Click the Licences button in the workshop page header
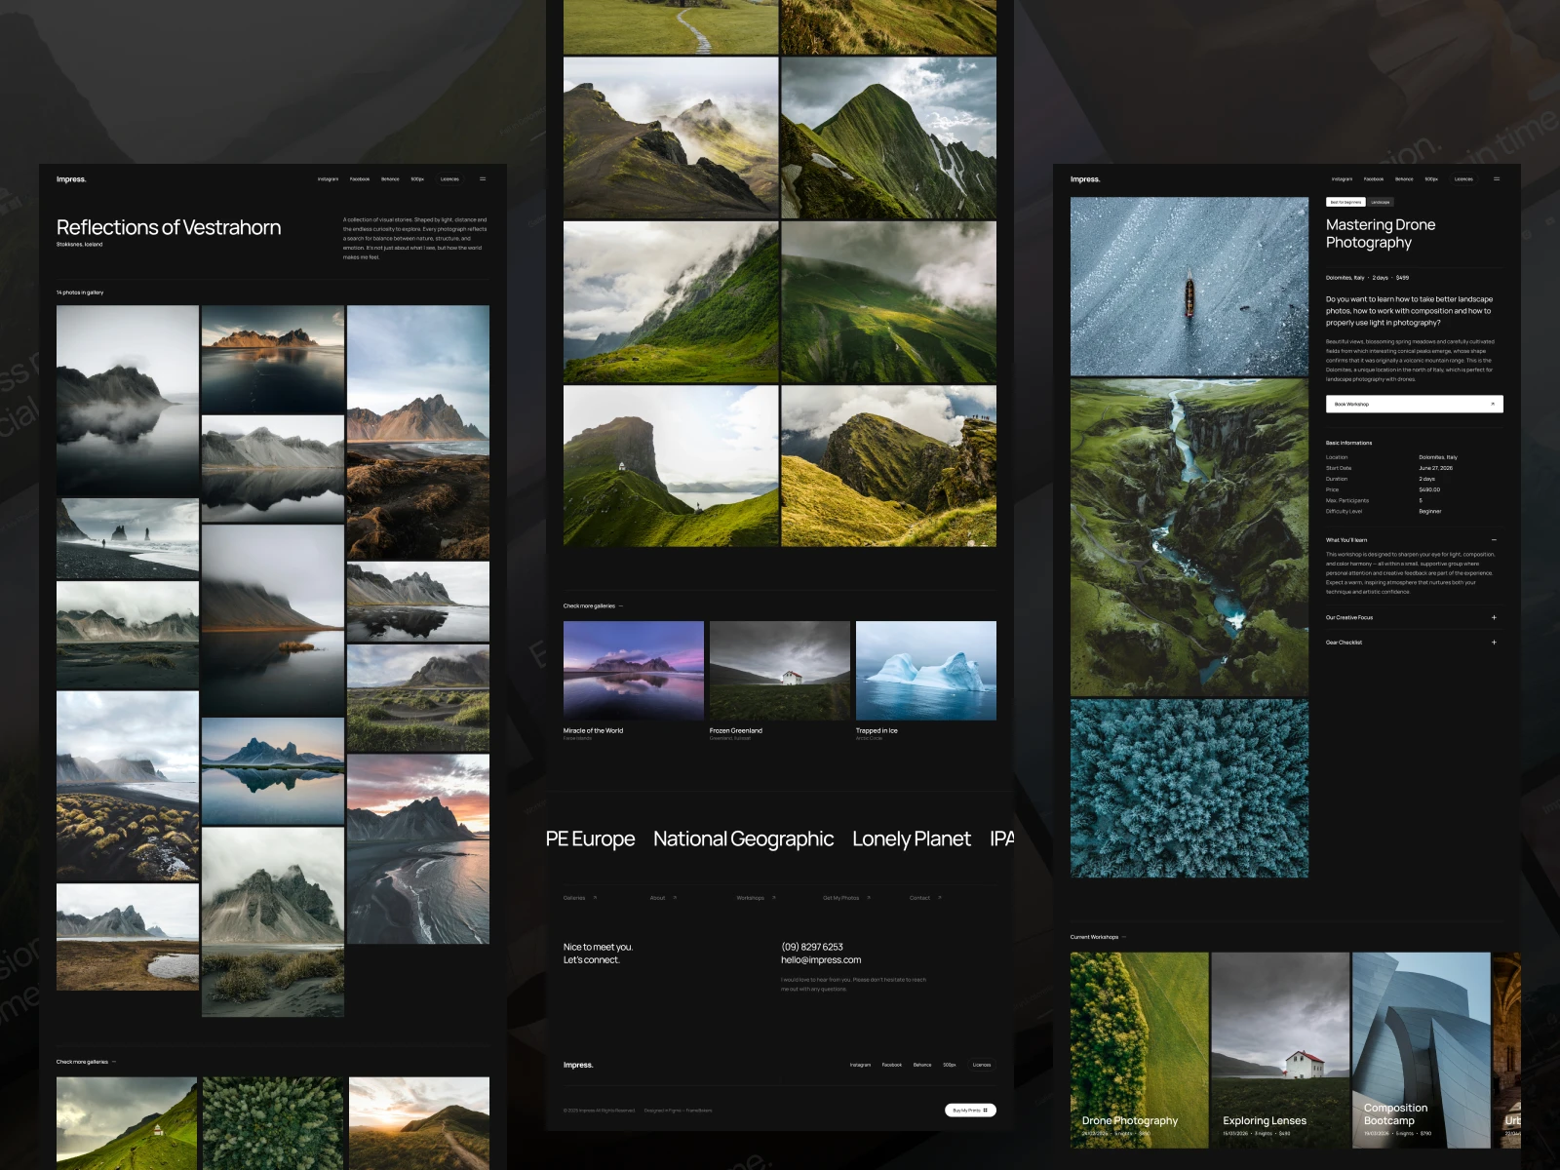The image size is (1560, 1170). (1463, 179)
